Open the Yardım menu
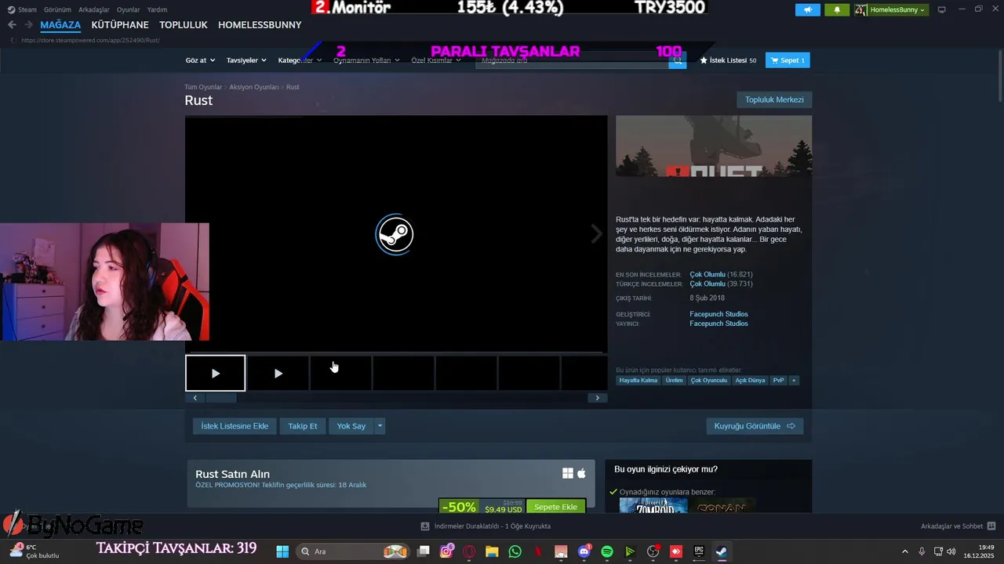 (x=157, y=9)
